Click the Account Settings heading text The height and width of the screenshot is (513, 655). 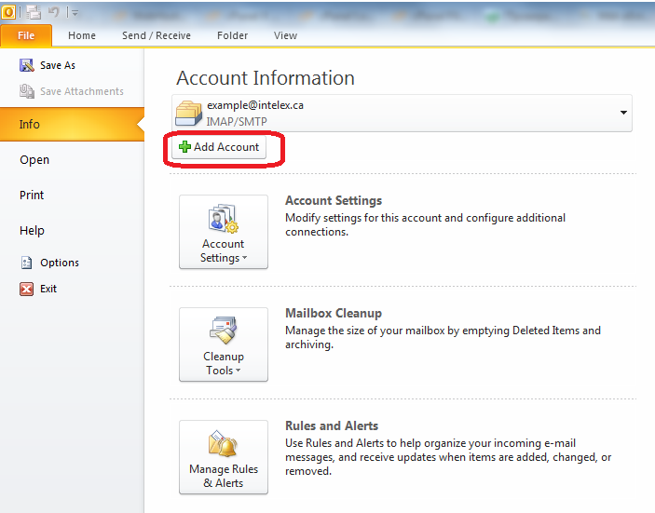point(334,200)
